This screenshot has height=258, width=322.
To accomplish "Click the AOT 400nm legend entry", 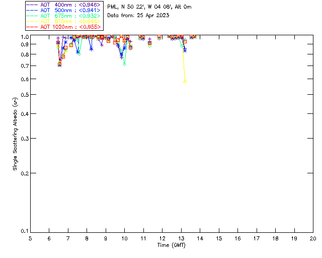I will (x=64, y=5).
